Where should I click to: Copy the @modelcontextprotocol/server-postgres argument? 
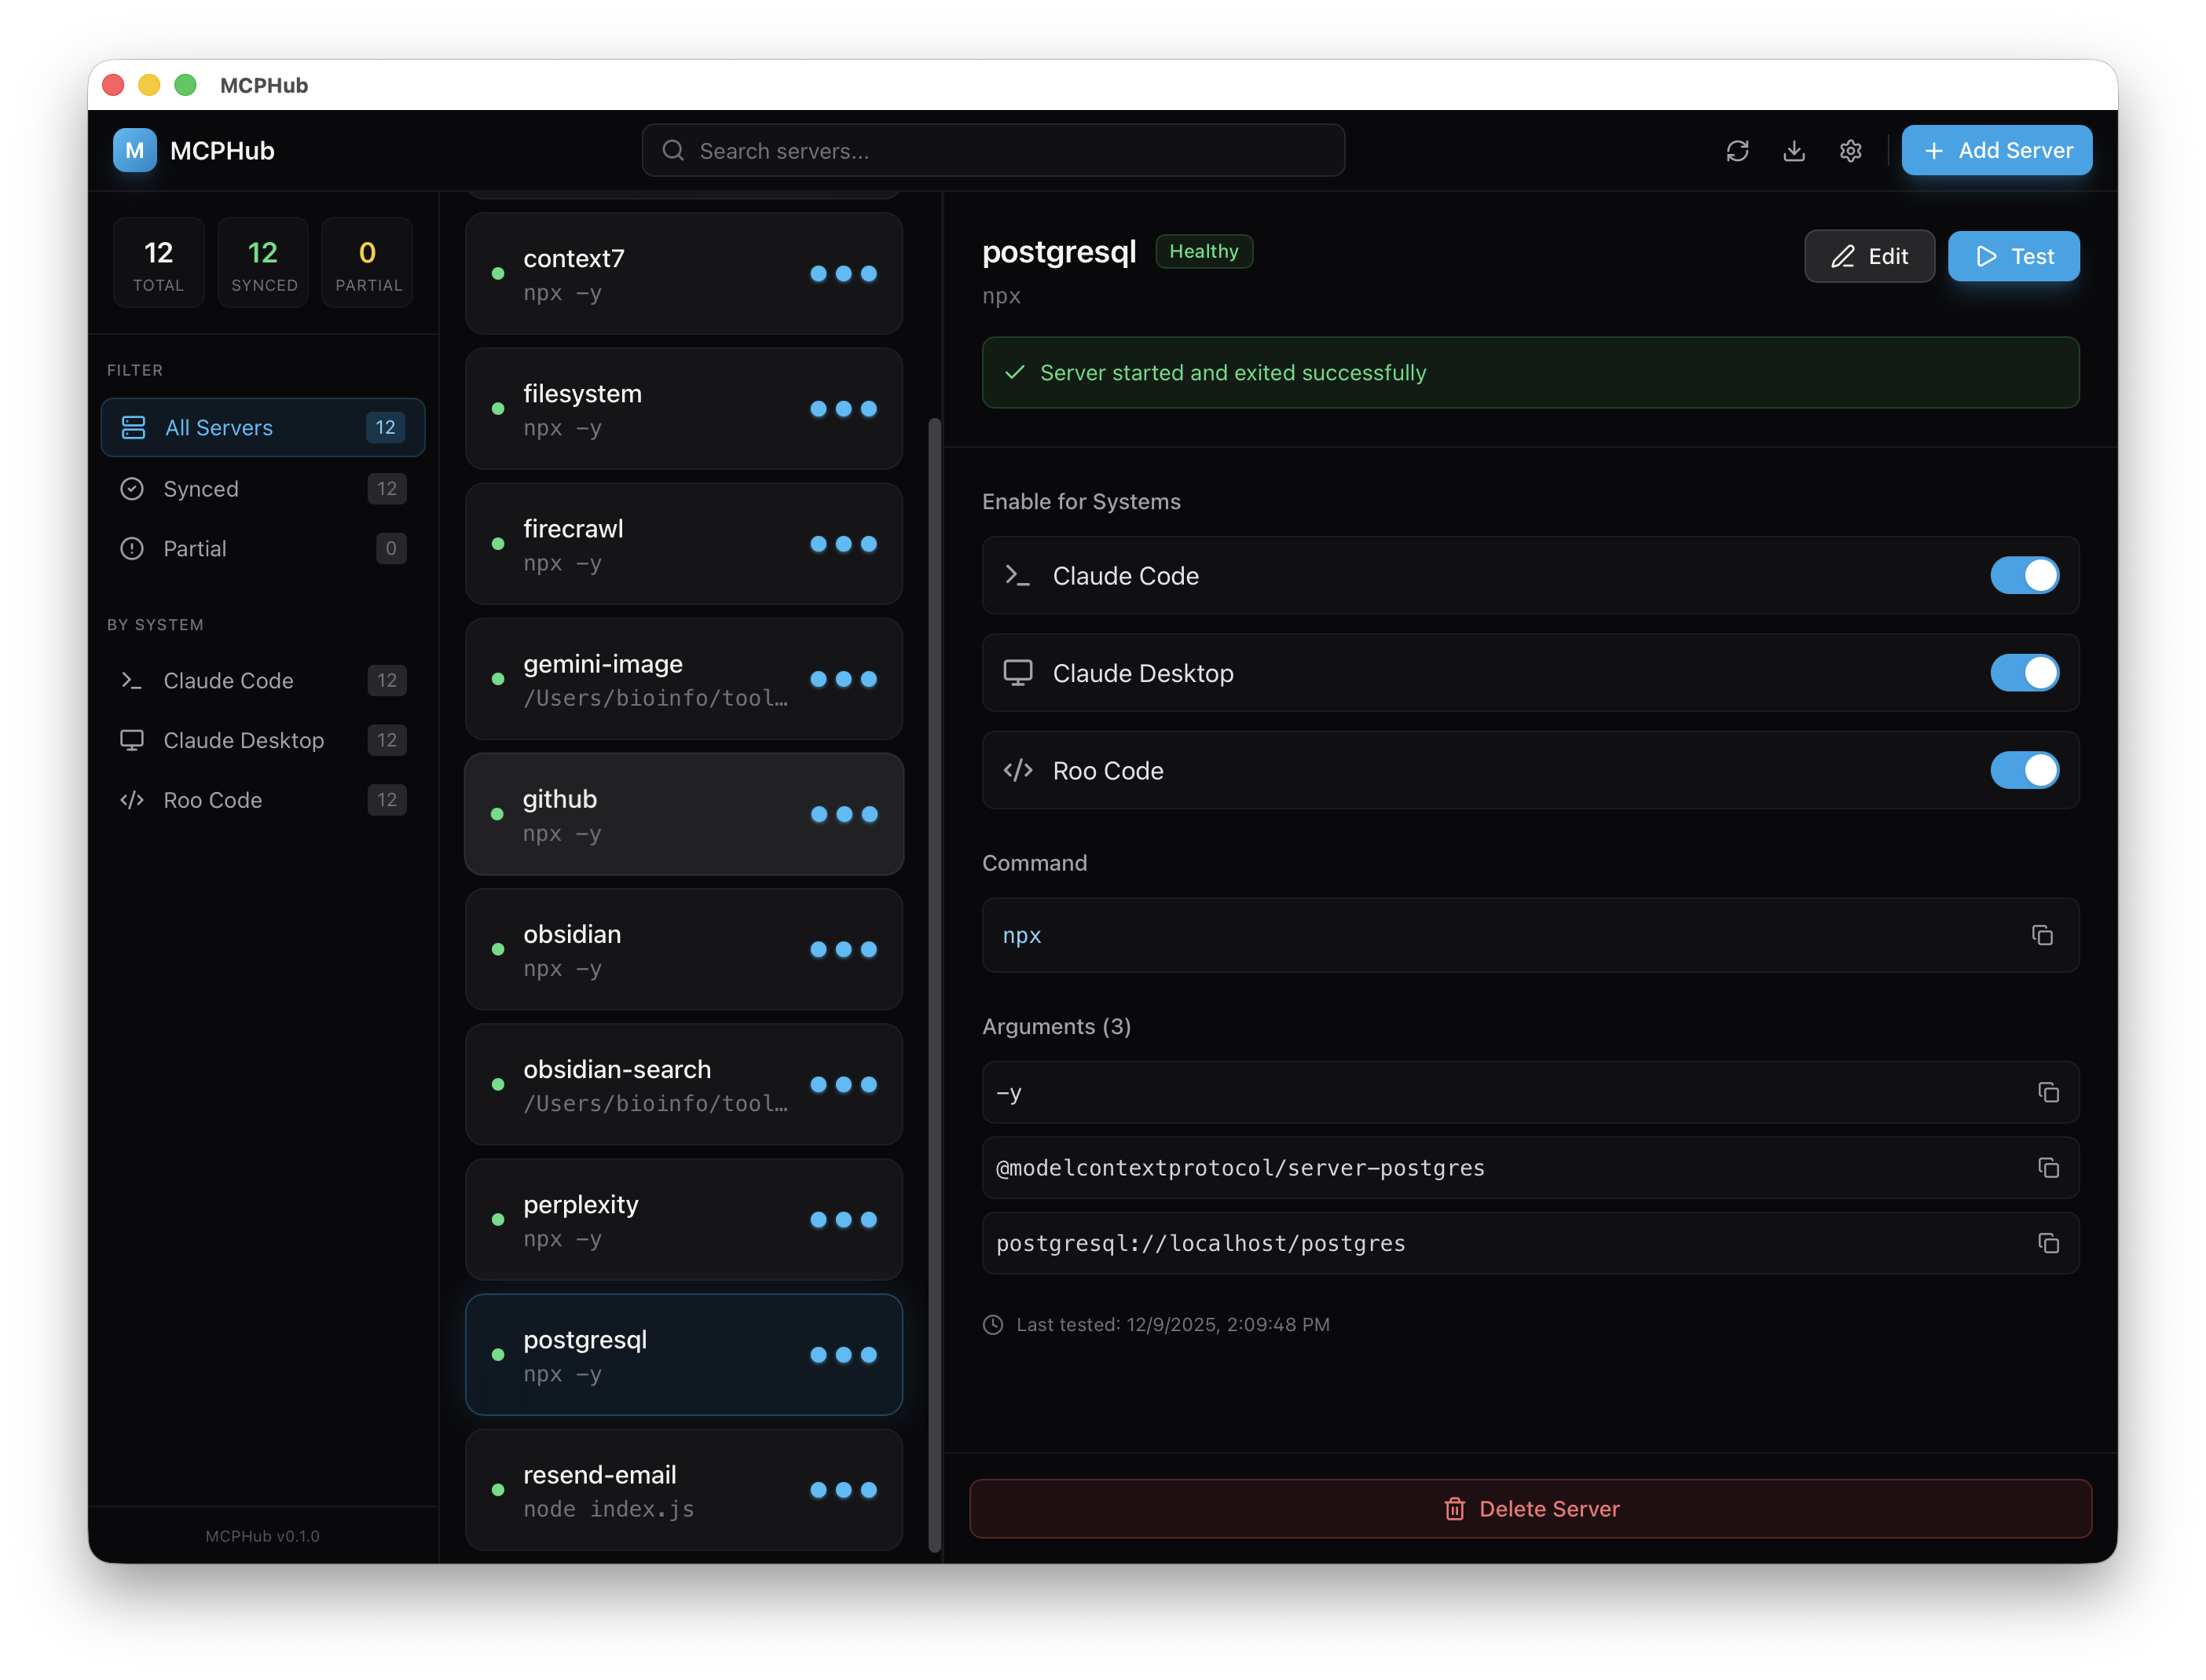click(x=2048, y=1168)
